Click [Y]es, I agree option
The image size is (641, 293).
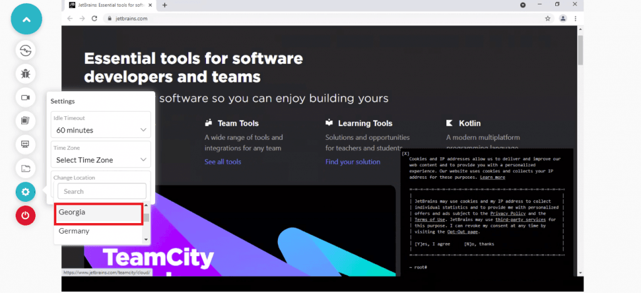click(432, 244)
